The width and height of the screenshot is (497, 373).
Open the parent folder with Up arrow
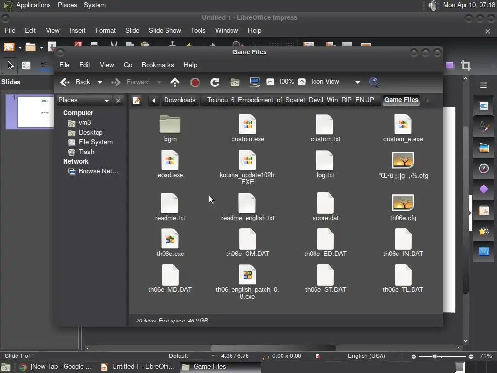click(x=175, y=82)
